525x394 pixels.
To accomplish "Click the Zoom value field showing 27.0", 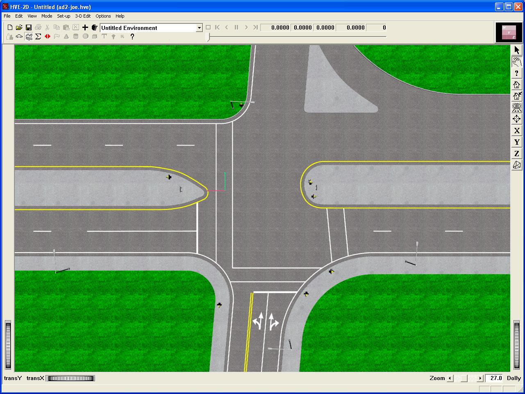I will [495, 378].
